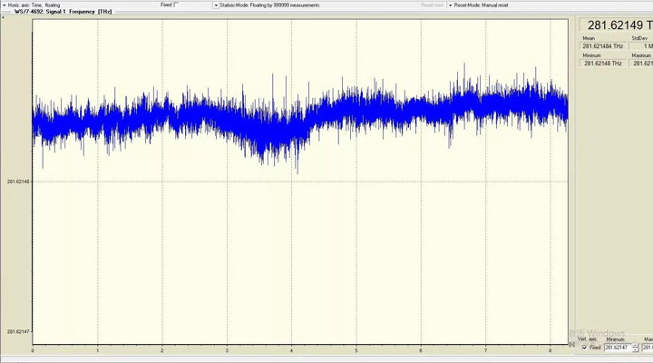Click the Minimum value 281.62148 THz

[602, 64]
